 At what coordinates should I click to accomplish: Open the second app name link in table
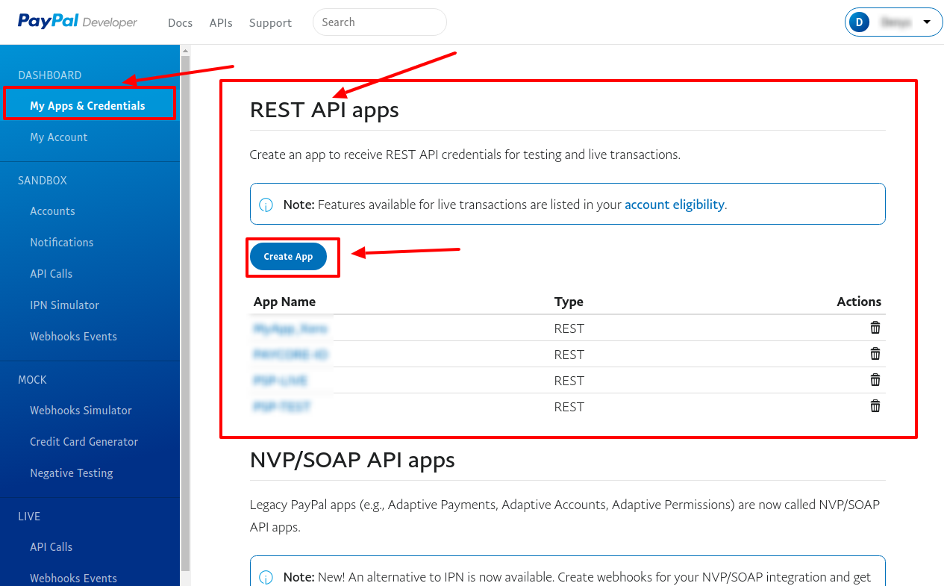pos(290,355)
